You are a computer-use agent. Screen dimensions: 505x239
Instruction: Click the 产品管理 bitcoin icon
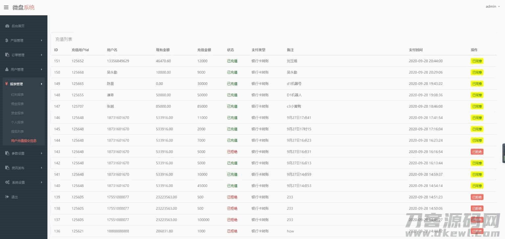click(7, 40)
